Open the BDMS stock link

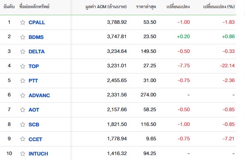pos(36,37)
